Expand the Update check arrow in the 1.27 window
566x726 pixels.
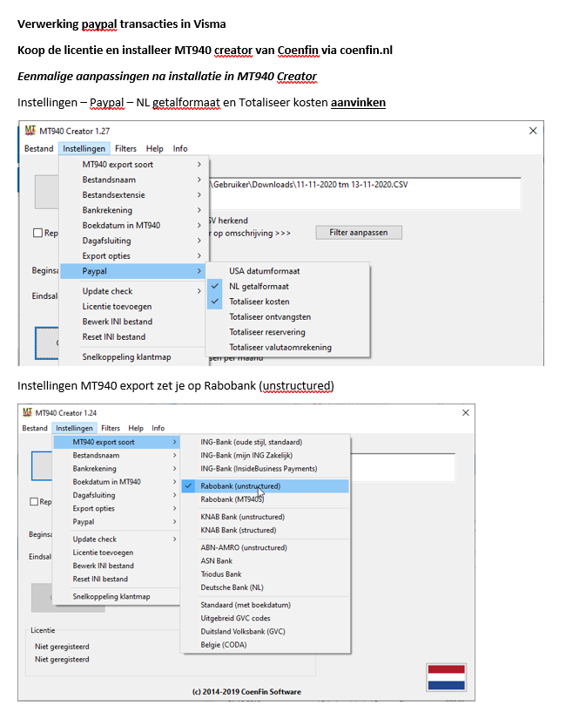[x=199, y=291]
